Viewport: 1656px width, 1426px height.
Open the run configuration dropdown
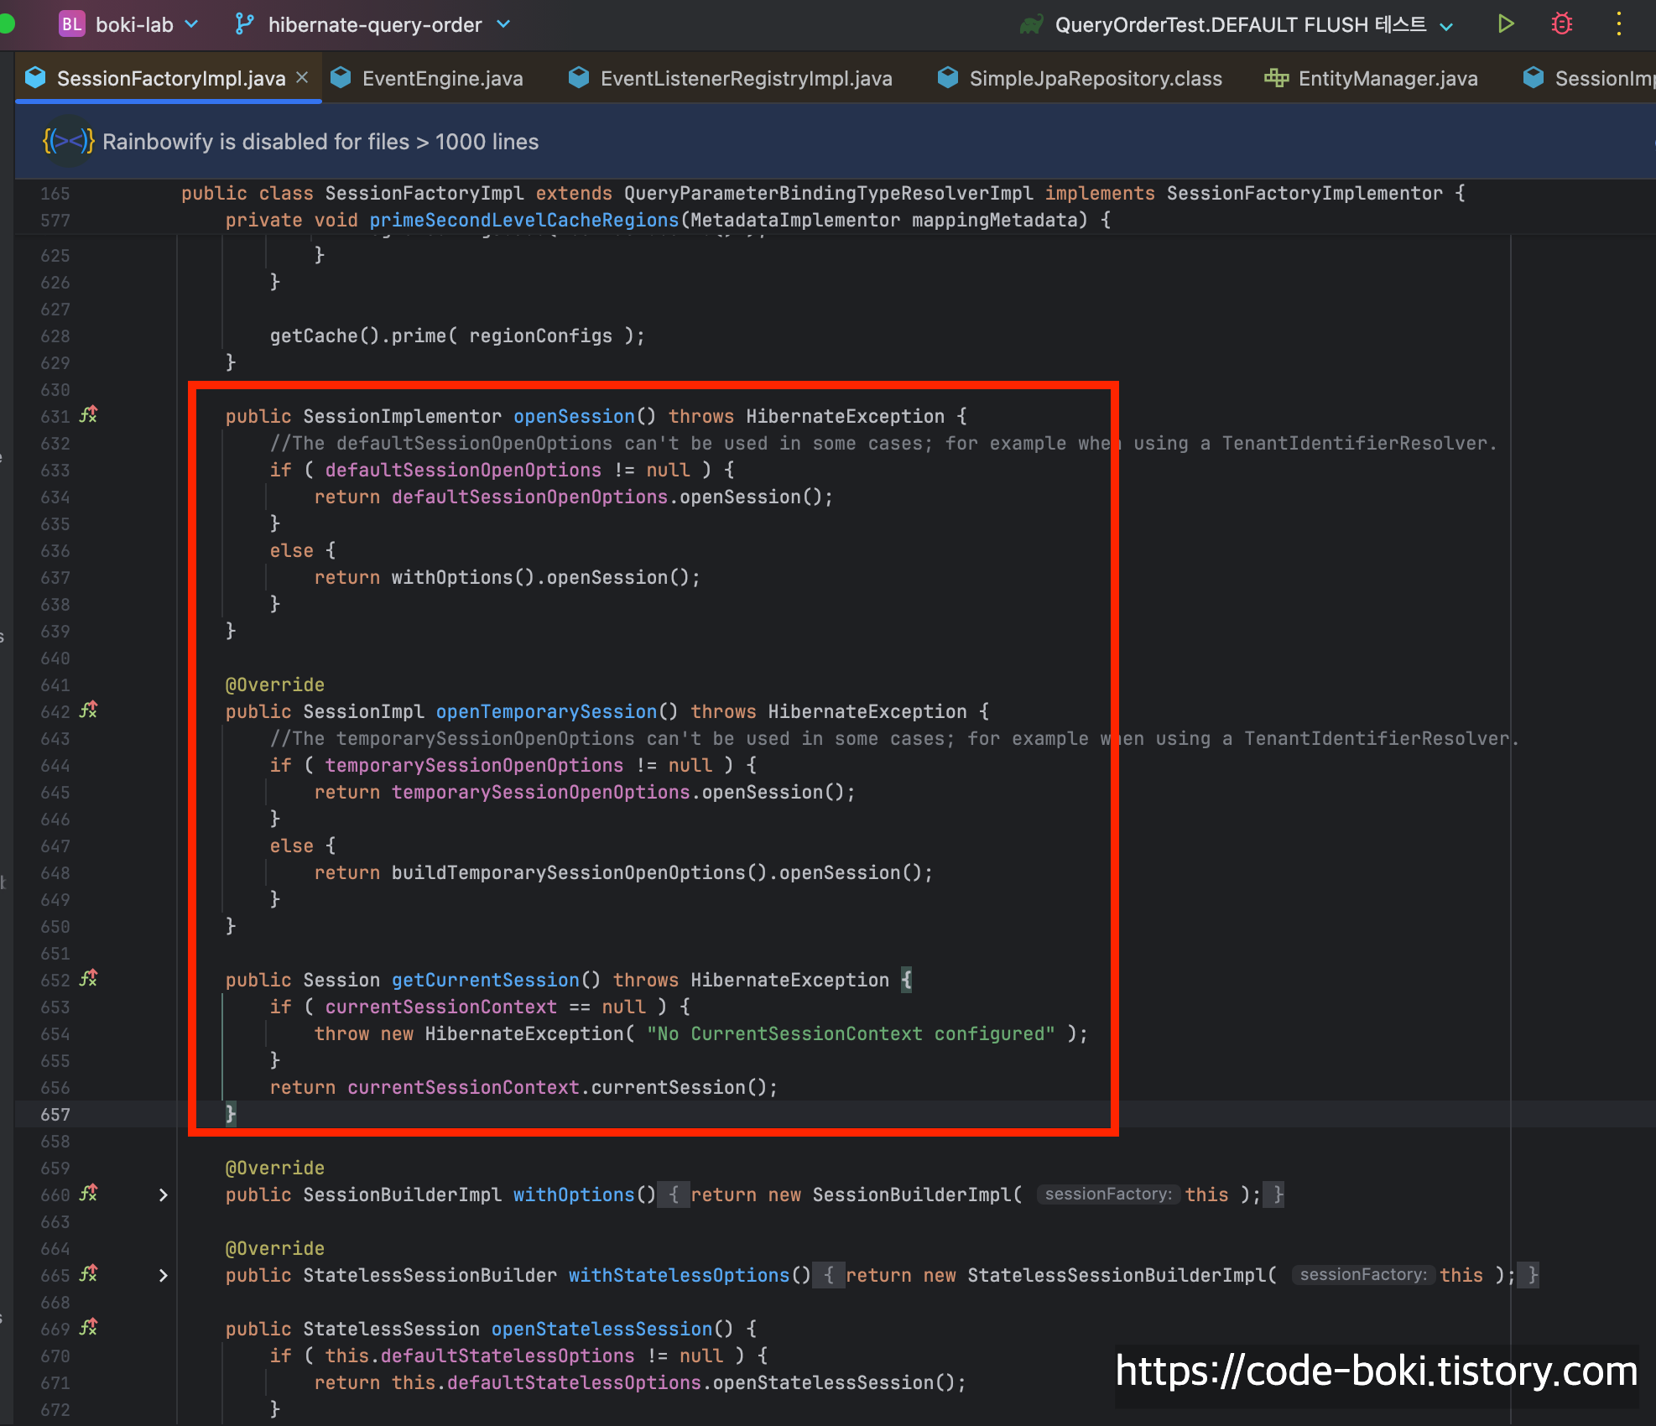[1446, 26]
